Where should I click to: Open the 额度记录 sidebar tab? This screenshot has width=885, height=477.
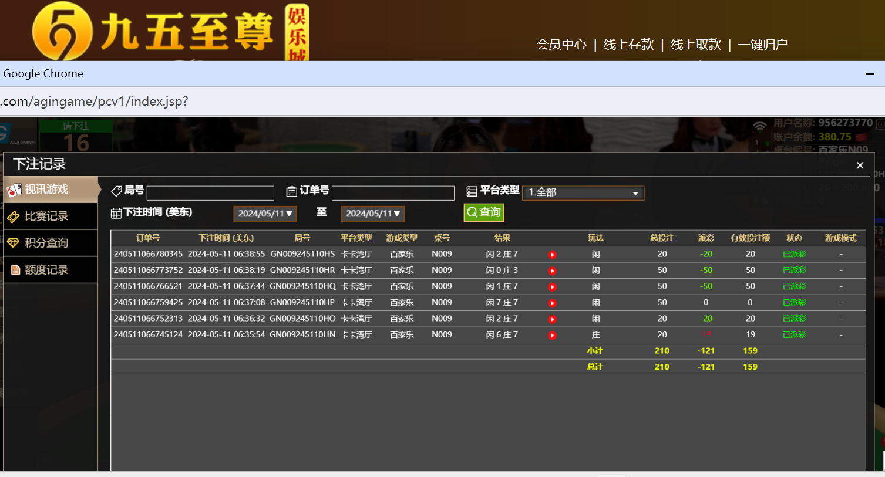(51, 270)
